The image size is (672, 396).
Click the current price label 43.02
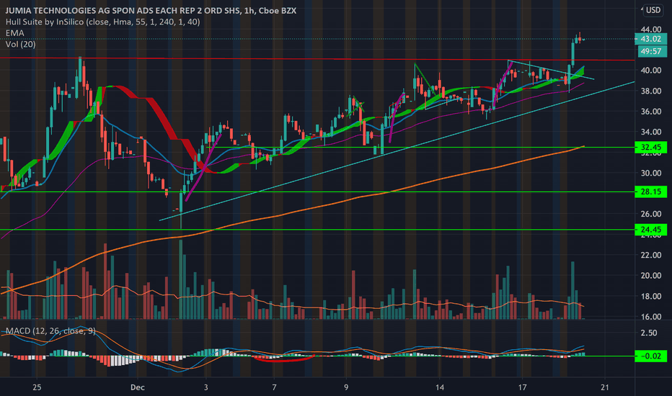click(x=650, y=39)
